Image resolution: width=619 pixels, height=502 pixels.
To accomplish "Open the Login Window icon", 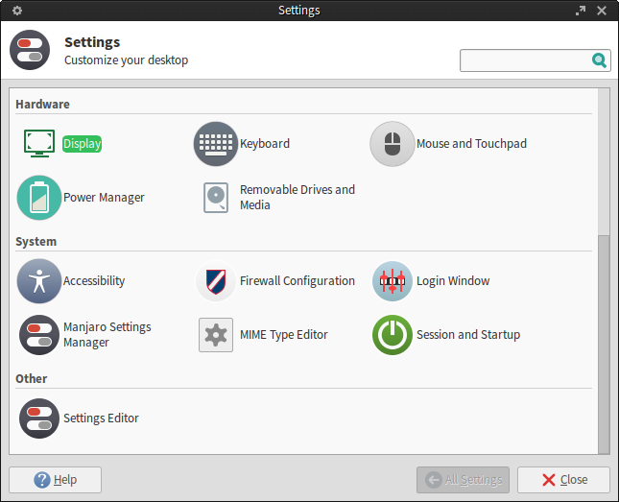I will click(x=393, y=281).
